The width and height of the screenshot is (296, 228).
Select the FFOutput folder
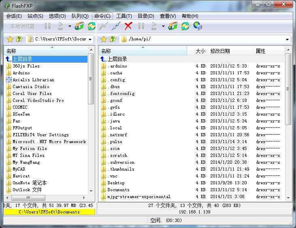coord(22,128)
